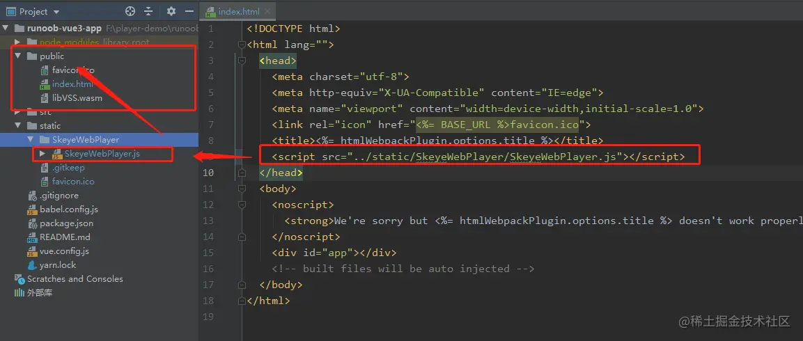The image size is (803, 341).
Task: Click the meta charset="utf-8" line
Action: click(x=341, y=77)
